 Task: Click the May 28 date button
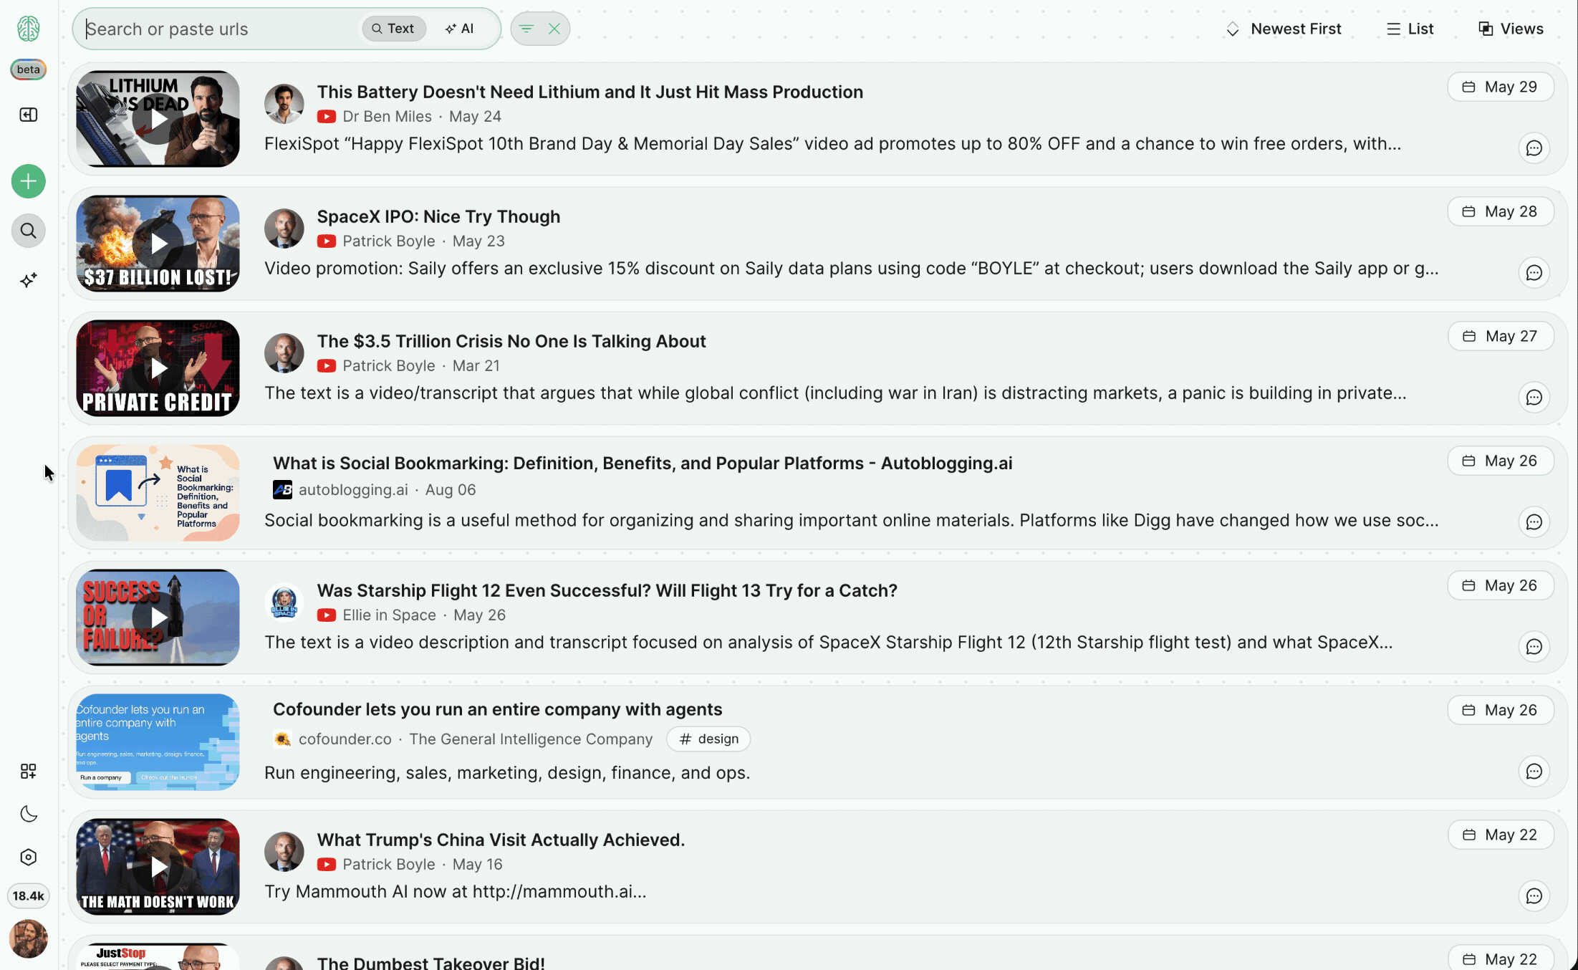[x=1501, y=211]
